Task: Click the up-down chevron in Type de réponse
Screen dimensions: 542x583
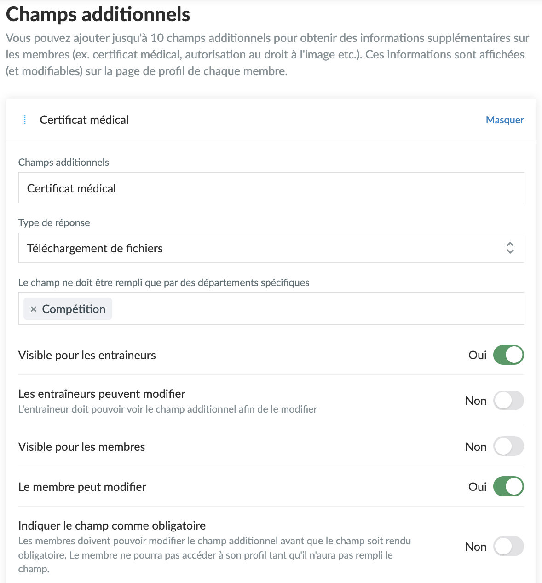Action: click(510, 248)
